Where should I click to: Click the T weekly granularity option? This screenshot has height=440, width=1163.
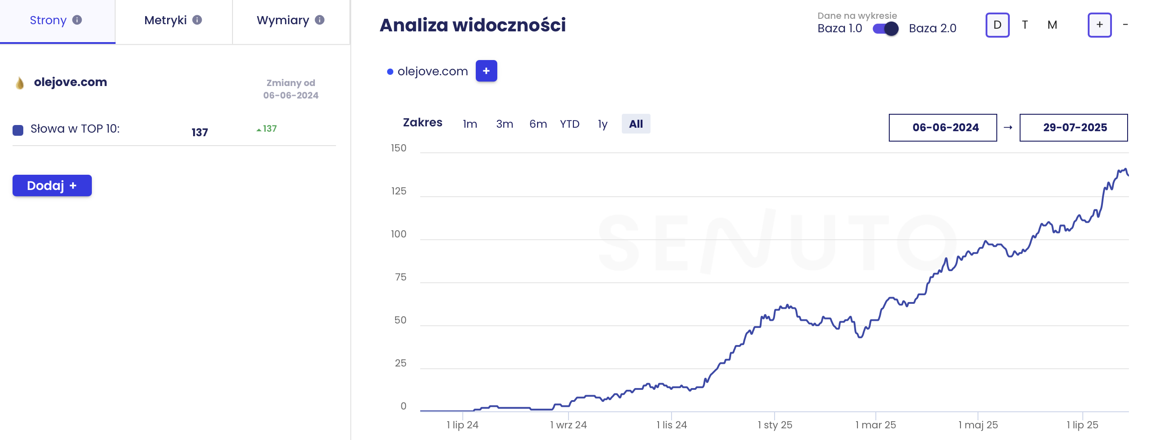pyautogui.click(x=1025, y=25)
